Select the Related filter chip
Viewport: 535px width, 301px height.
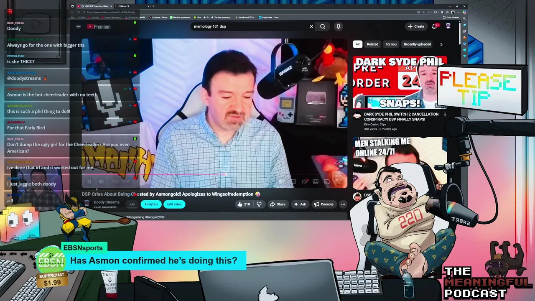click(x=372, y=44)
